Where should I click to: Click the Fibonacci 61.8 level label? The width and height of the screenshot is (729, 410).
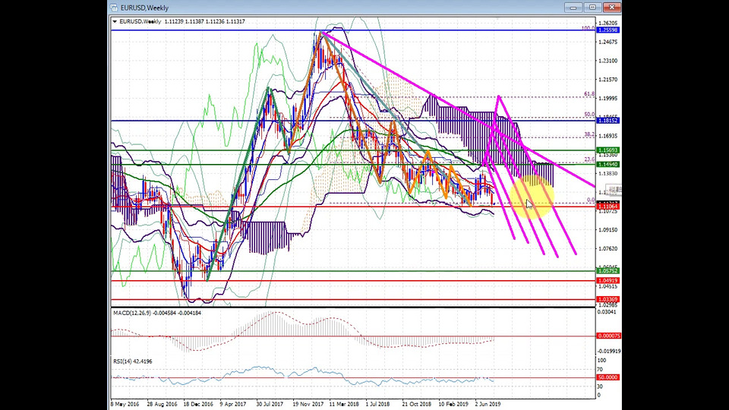tap(589, 94)
